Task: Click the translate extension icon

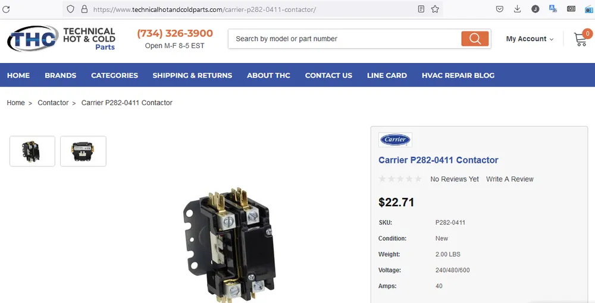Action: point(553,9)
